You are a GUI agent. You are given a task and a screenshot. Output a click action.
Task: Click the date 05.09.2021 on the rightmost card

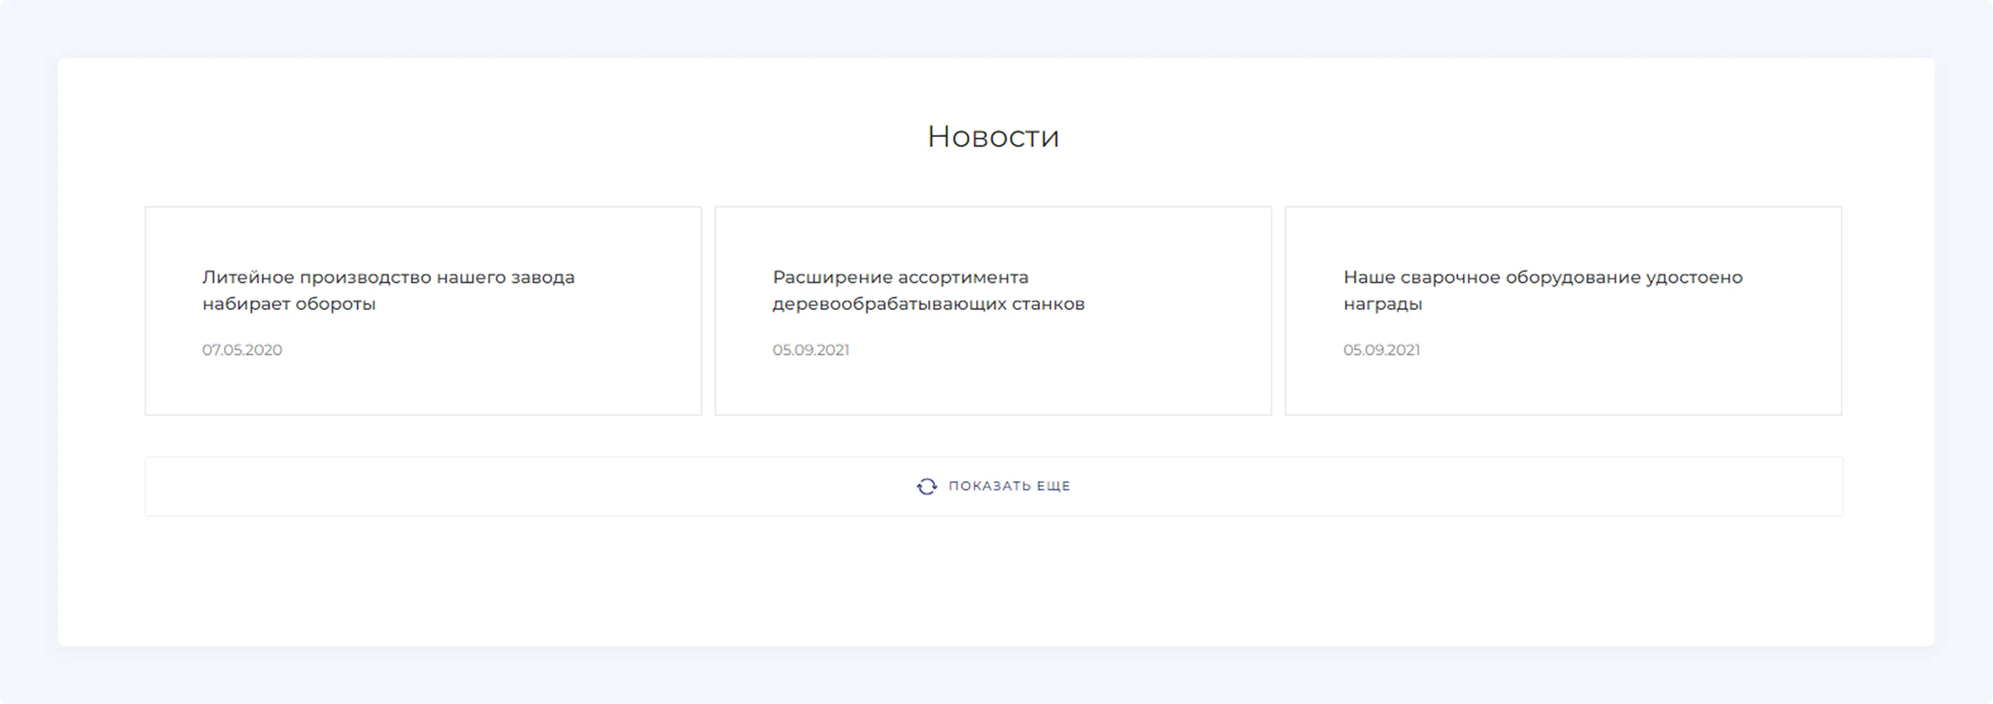click(1382, 350)
